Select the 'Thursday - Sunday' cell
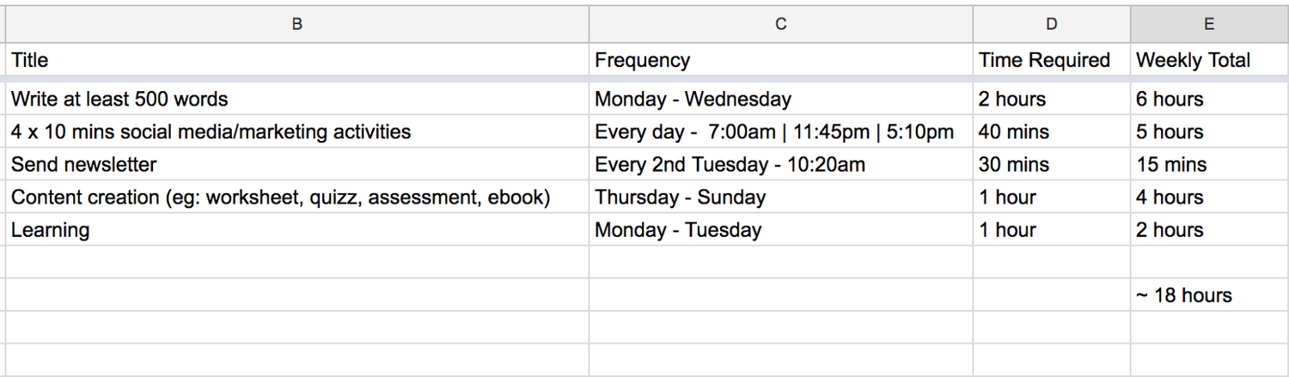The width and height of the screenshot is (1289, 377). [x=781, y=197]
